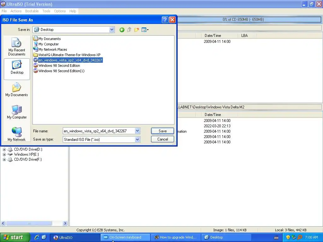This screenshot has height=242, width=323.
Task: Select My Network Places in file list
Action: (x=50, y=49)
